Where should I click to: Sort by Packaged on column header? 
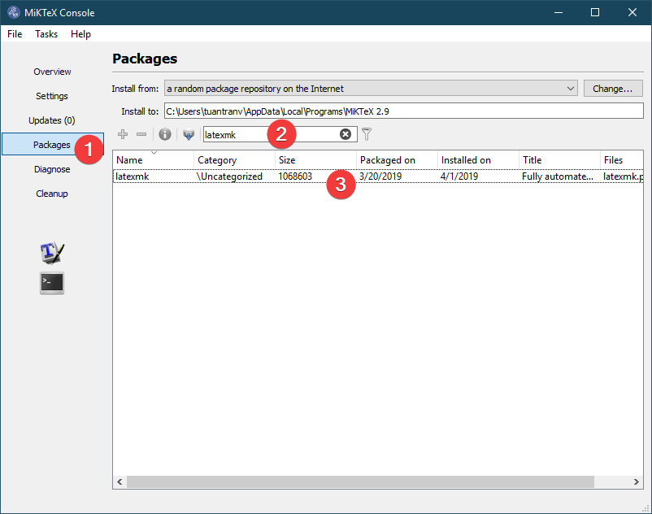397,159
